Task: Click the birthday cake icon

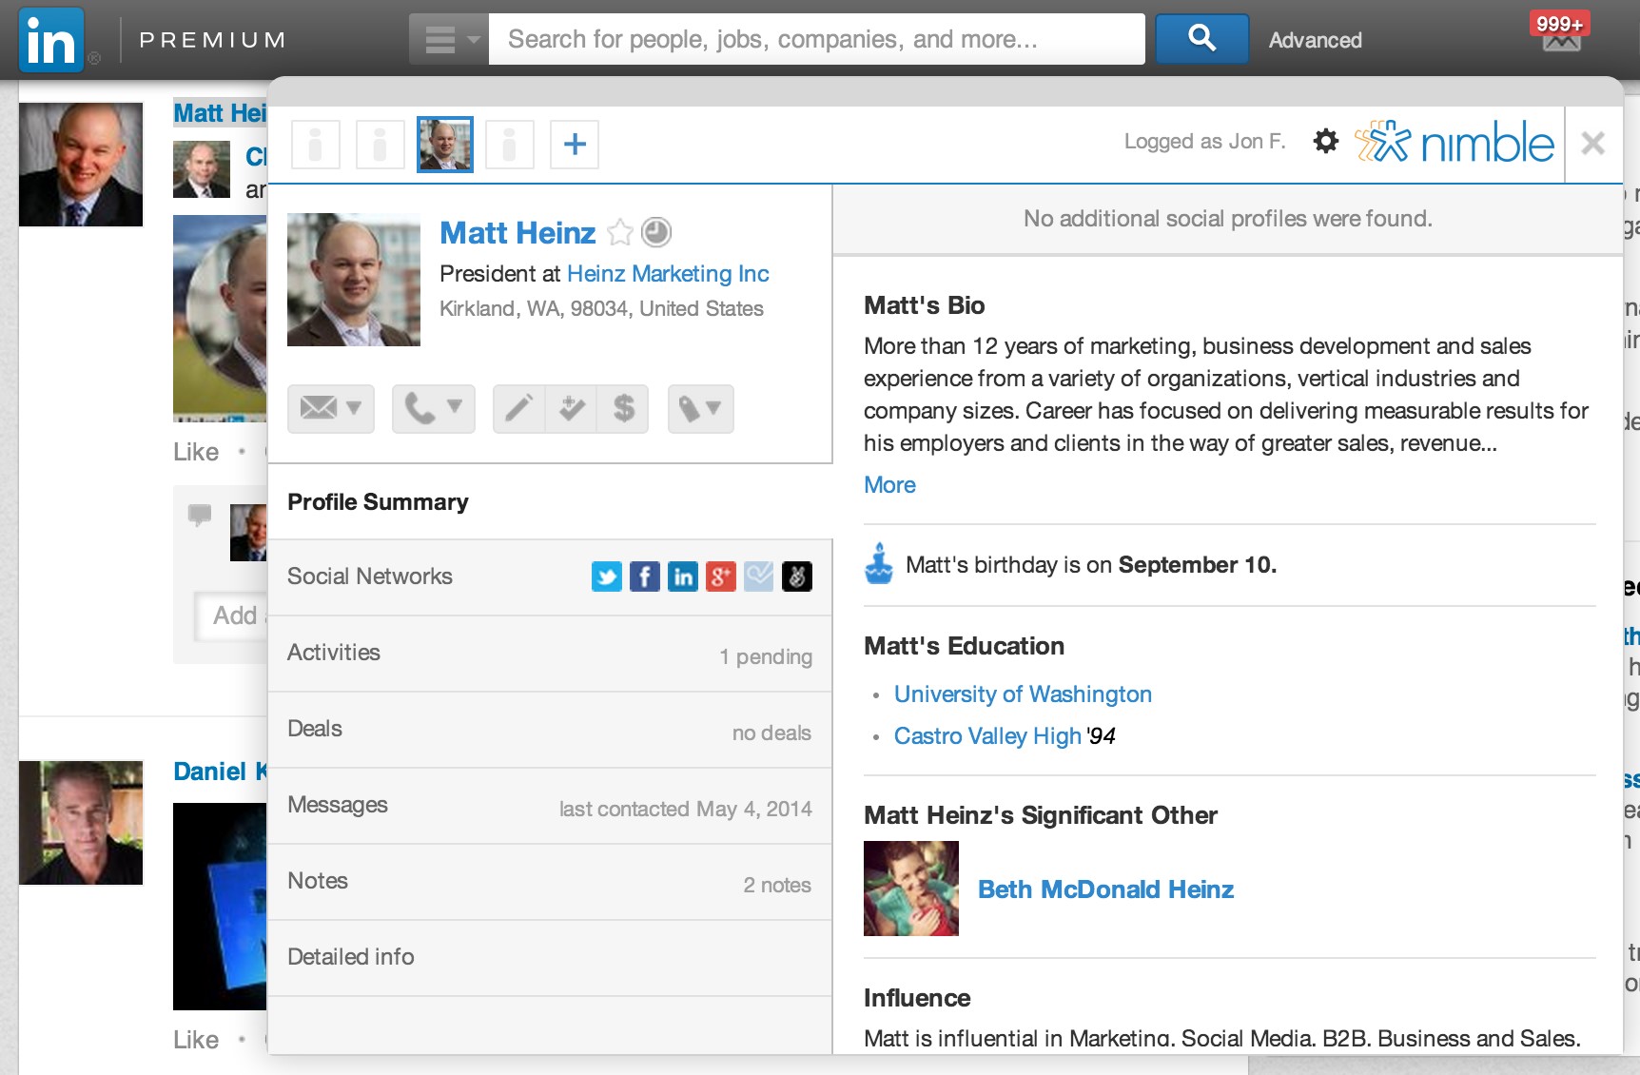Action: 879,563
